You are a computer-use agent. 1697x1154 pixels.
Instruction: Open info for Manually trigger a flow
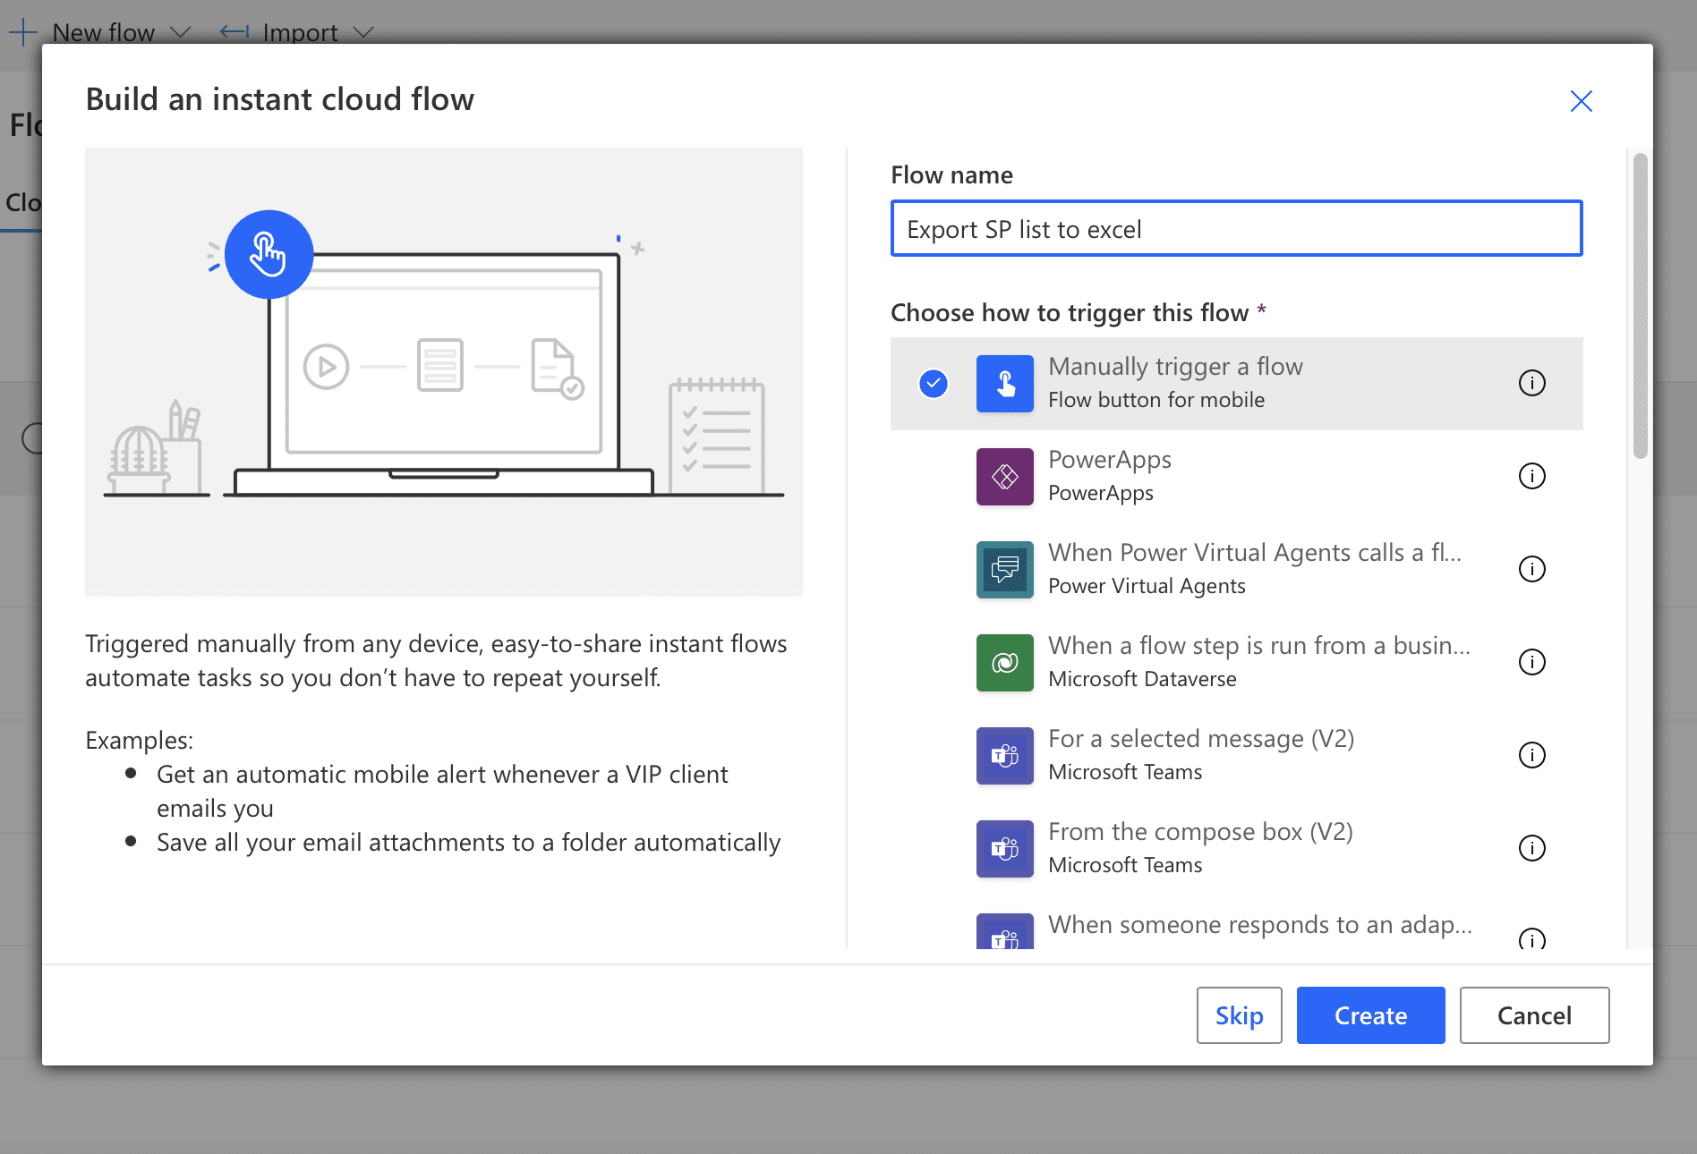(x=1531, y=383)
